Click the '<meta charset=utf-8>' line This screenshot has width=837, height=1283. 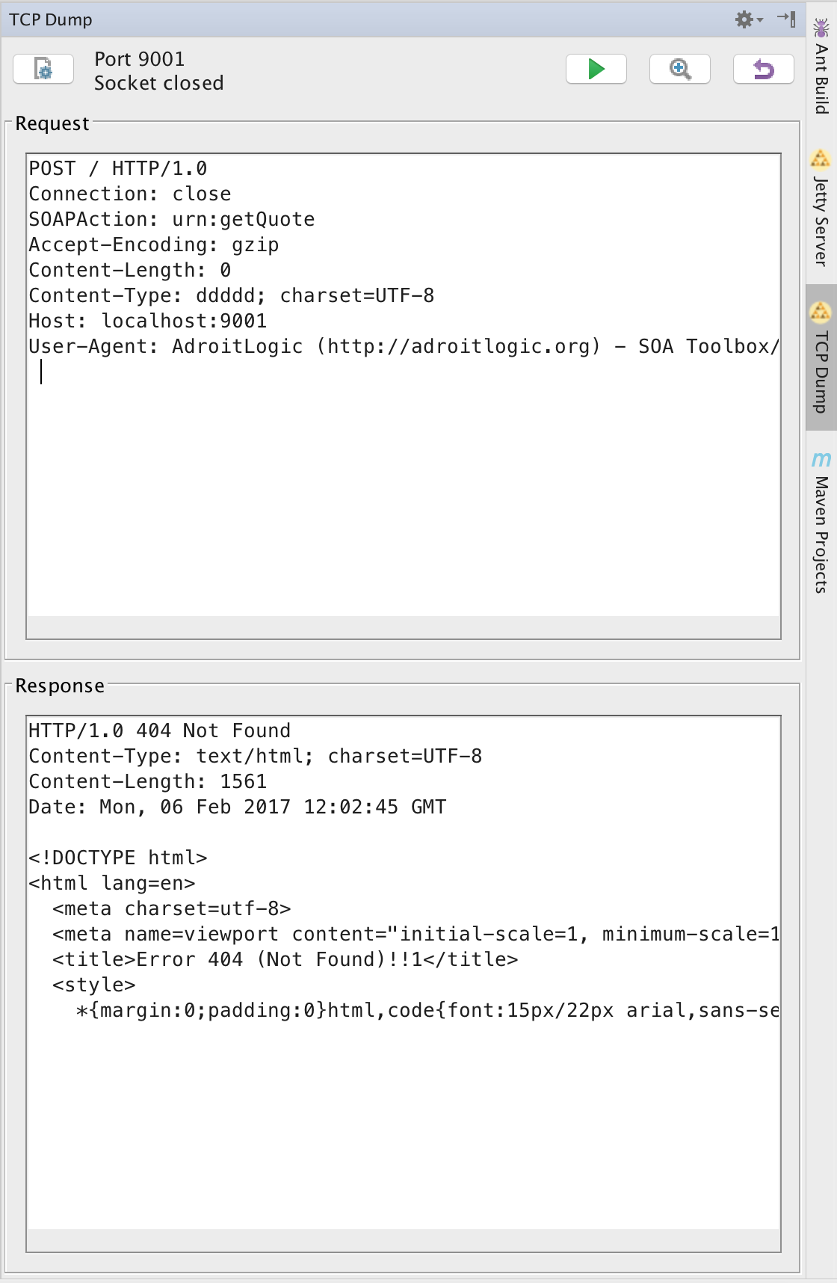pos(172,908)
